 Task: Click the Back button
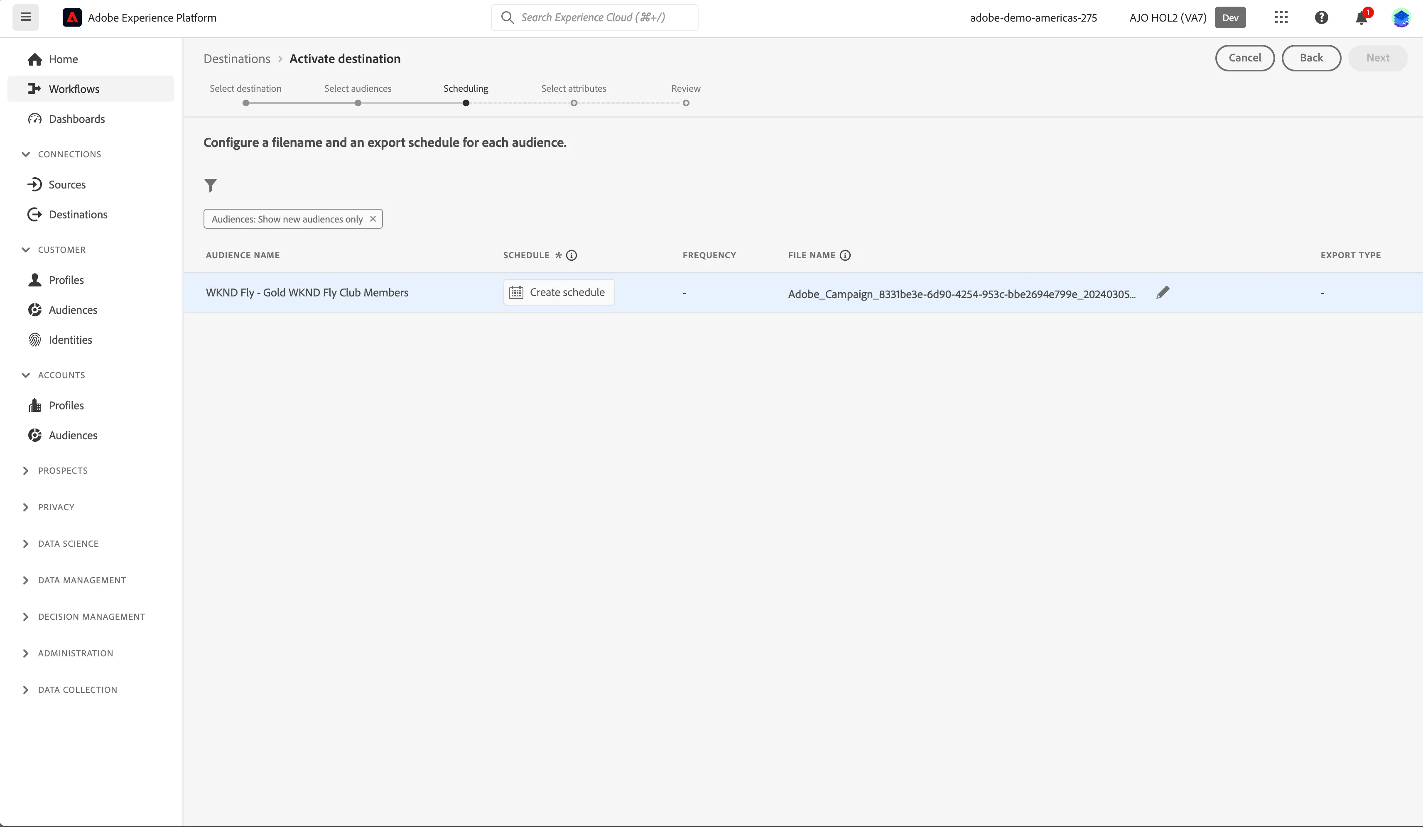[x=1311, y=58]
